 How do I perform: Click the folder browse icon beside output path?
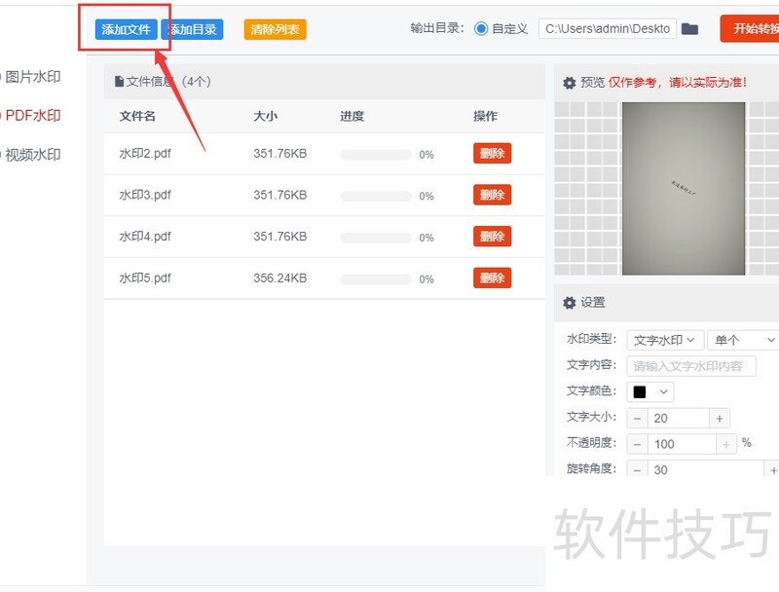pos(690,28)
